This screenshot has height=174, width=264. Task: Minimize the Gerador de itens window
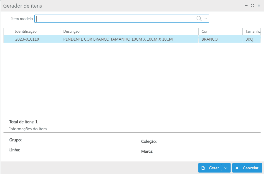pos(246,6)
